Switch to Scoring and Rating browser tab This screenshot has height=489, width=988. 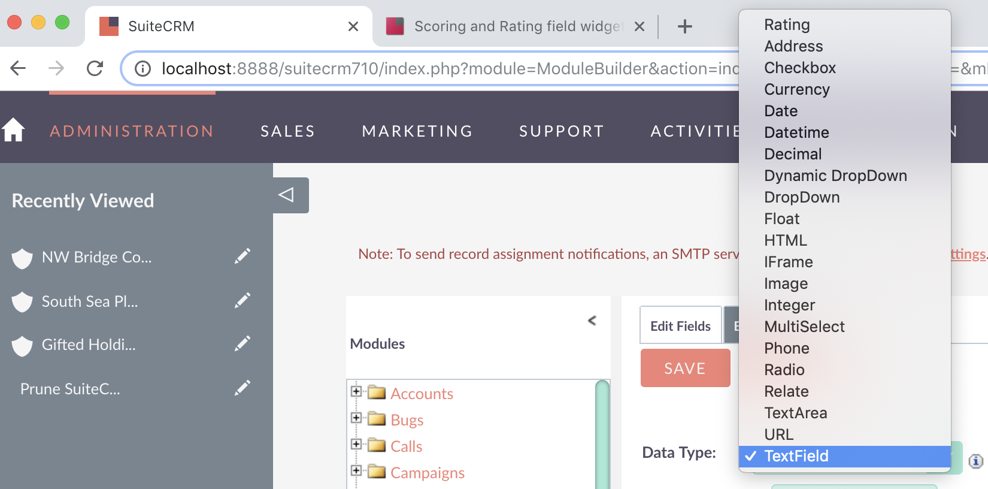point(514,26)
